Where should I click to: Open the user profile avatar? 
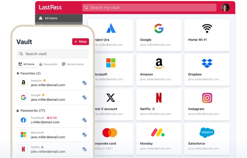pos(225,8)
